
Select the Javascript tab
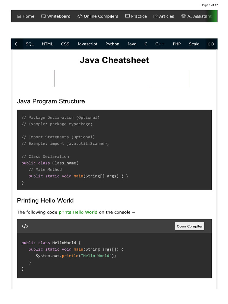87,44
